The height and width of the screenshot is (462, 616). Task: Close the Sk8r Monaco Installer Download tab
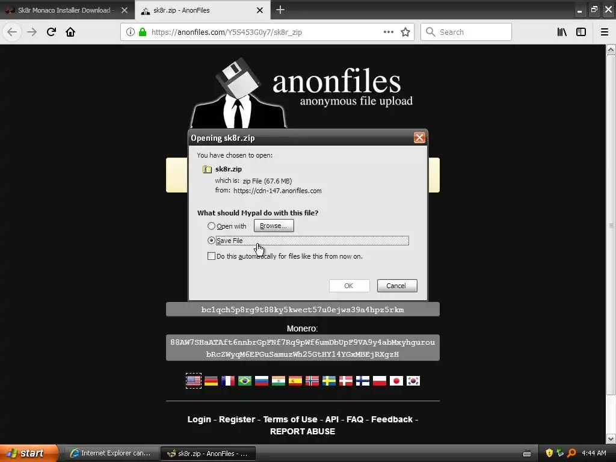(125, 10)
